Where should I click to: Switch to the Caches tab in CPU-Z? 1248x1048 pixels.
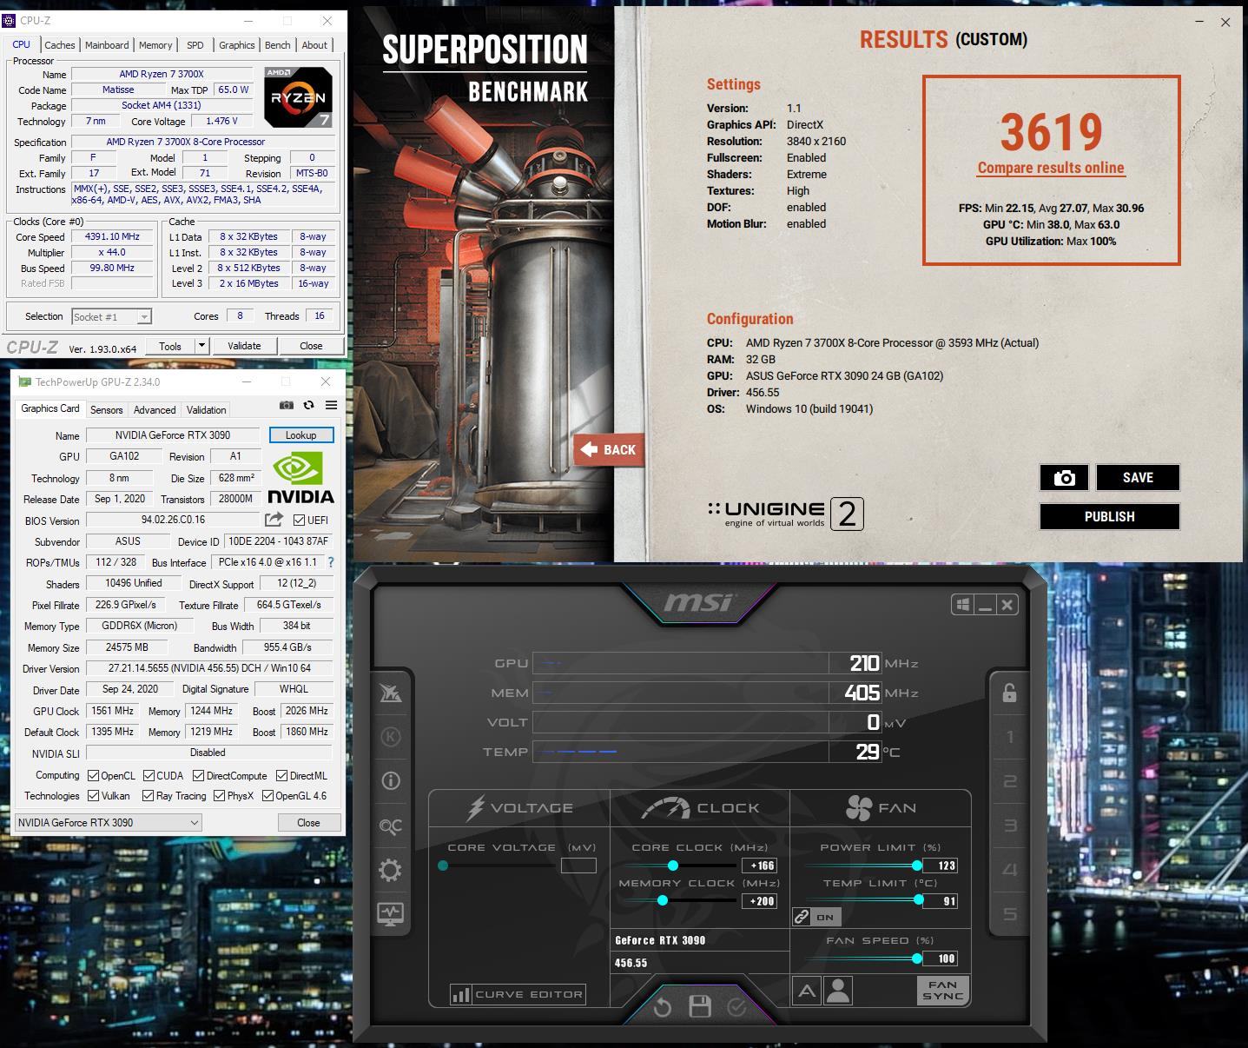(60, 45)
